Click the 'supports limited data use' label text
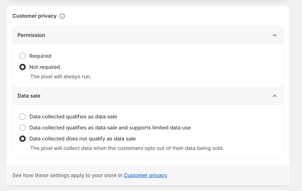302x191 pixels. click(110, 128)
